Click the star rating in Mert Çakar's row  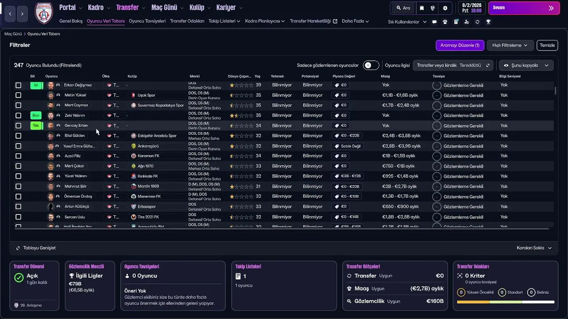[x=241, y=166]
